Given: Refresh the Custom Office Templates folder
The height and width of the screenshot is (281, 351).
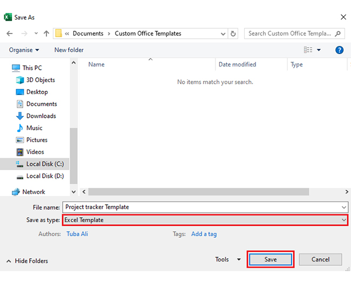Looking at the screenshot, I should pos(233,34).
